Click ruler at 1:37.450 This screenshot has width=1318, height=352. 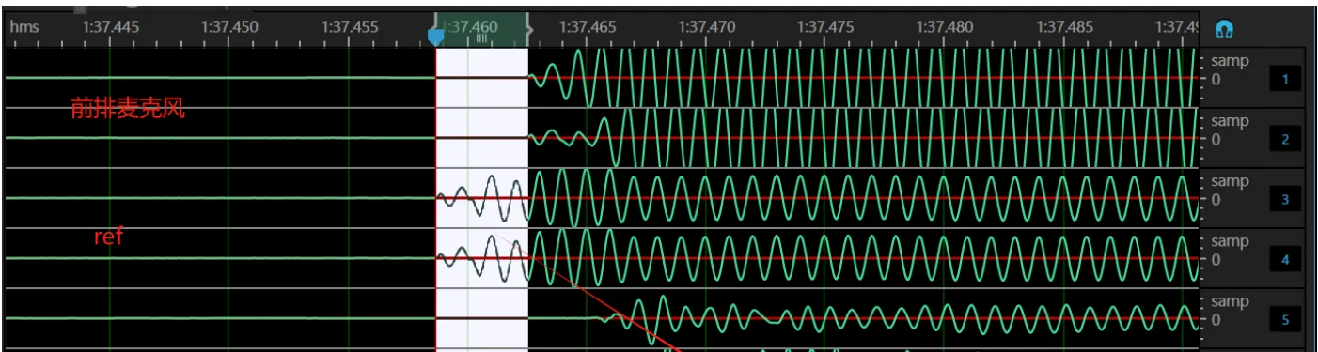point(229,27)
